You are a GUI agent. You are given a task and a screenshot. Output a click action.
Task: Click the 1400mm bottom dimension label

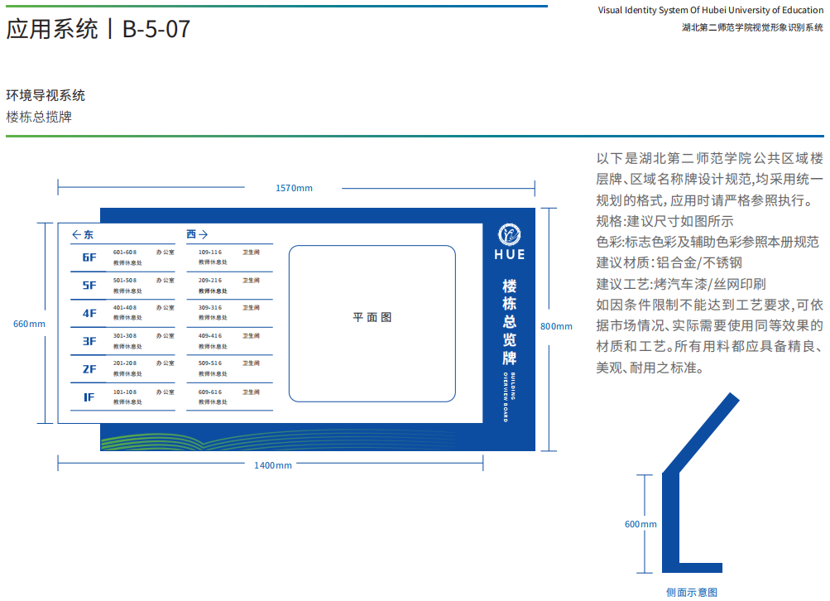272,465
